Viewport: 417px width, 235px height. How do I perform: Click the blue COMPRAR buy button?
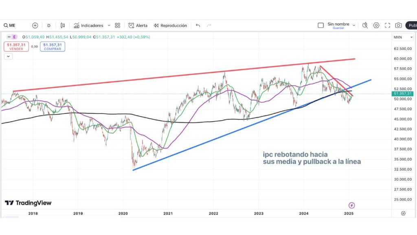point(53,47)
